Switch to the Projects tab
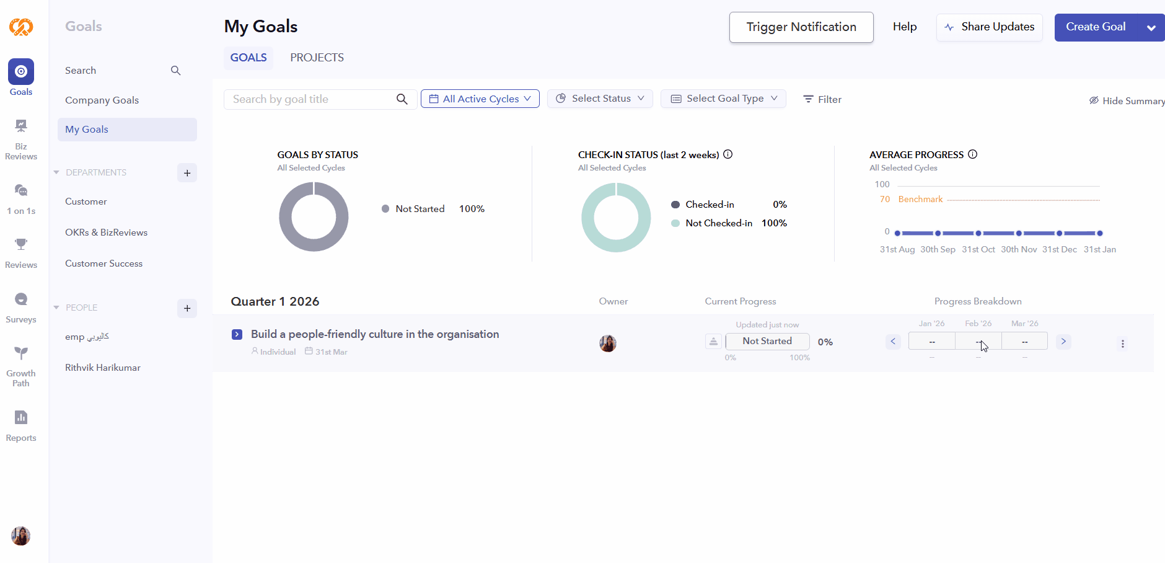1165x563 pixels. (x=317, y=58)
